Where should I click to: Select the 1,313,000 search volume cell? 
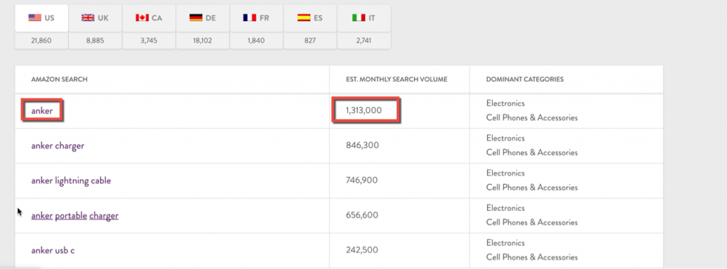click(x=366, y=111)
